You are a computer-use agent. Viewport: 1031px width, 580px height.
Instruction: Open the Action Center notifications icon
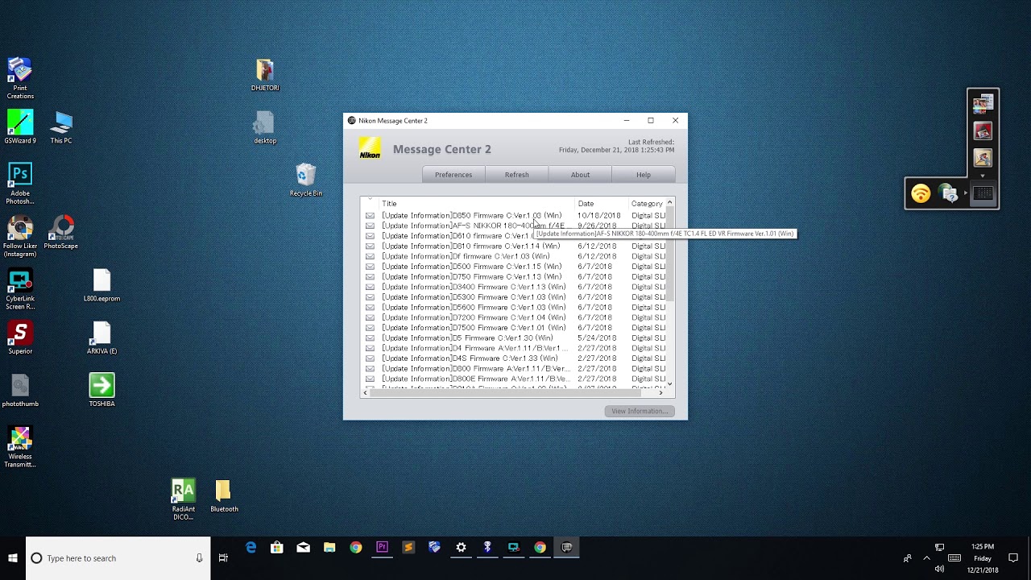(1013, 558)
